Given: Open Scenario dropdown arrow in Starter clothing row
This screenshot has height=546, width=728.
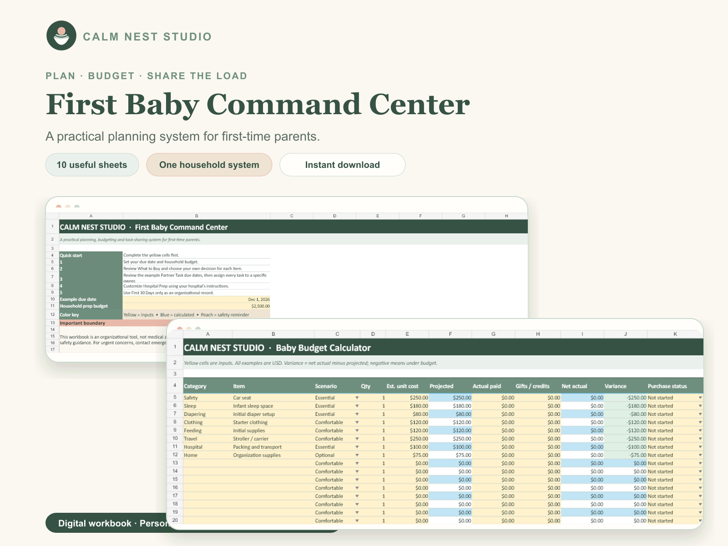Looking at the screenshot, I should pos(357,422).
